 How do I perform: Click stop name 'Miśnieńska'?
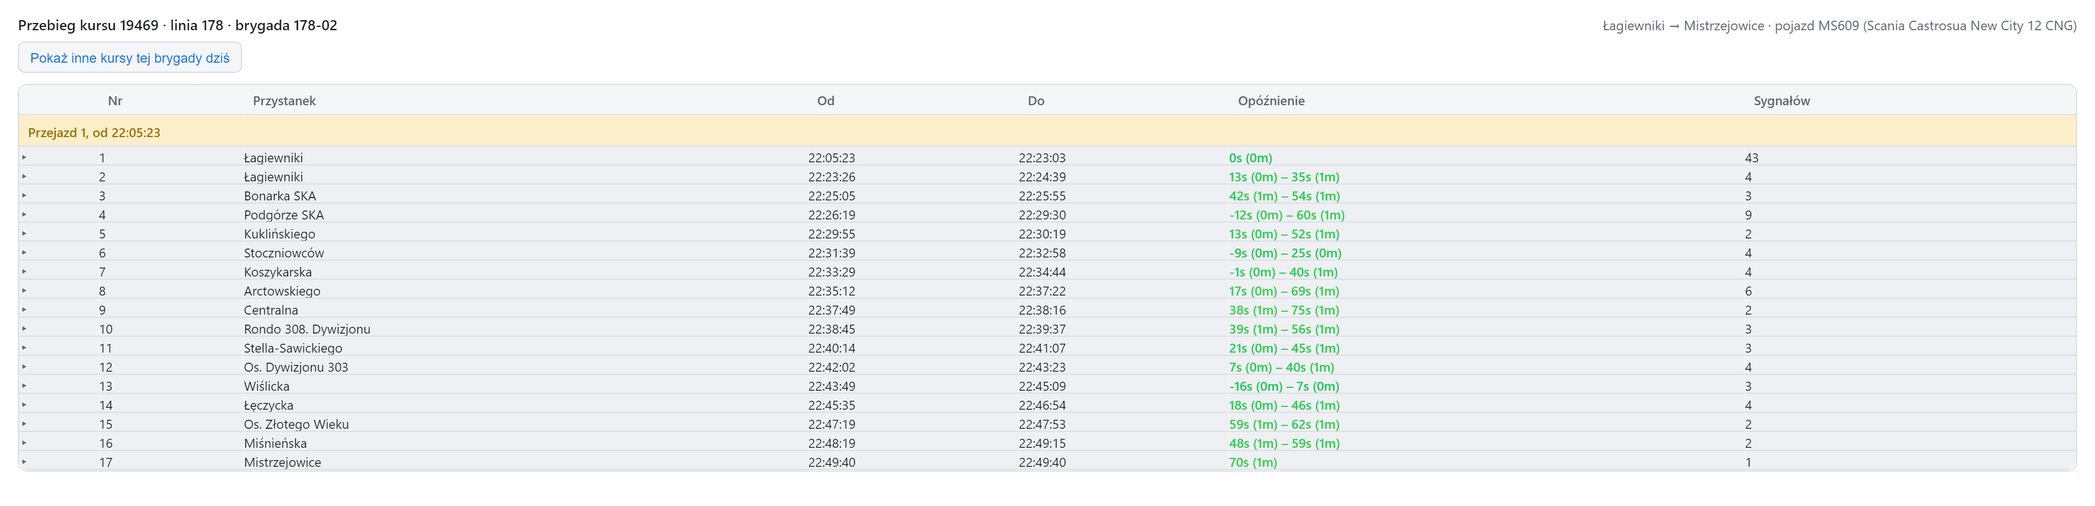[275, 443]
